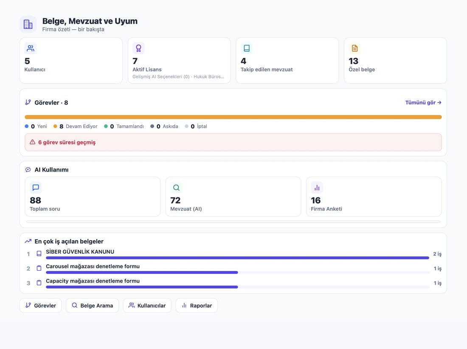467x349 pixels.
Task: Click the document icon in Özel belge card
Action: pyautogui.click(x=355, y=48)
